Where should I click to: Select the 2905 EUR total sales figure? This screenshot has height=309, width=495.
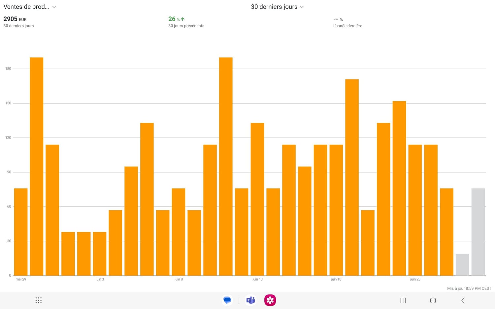15,19
